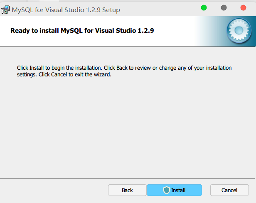Click the empty gray area of the dialog body

125,129
